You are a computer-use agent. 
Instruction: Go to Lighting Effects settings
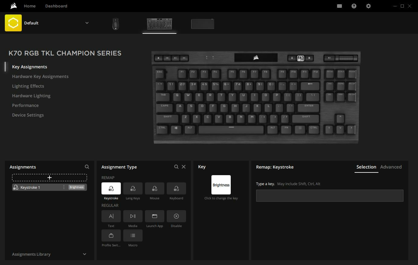pos(28,86)
